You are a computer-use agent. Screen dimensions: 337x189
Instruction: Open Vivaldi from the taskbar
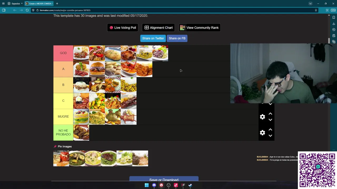point(161,185)
